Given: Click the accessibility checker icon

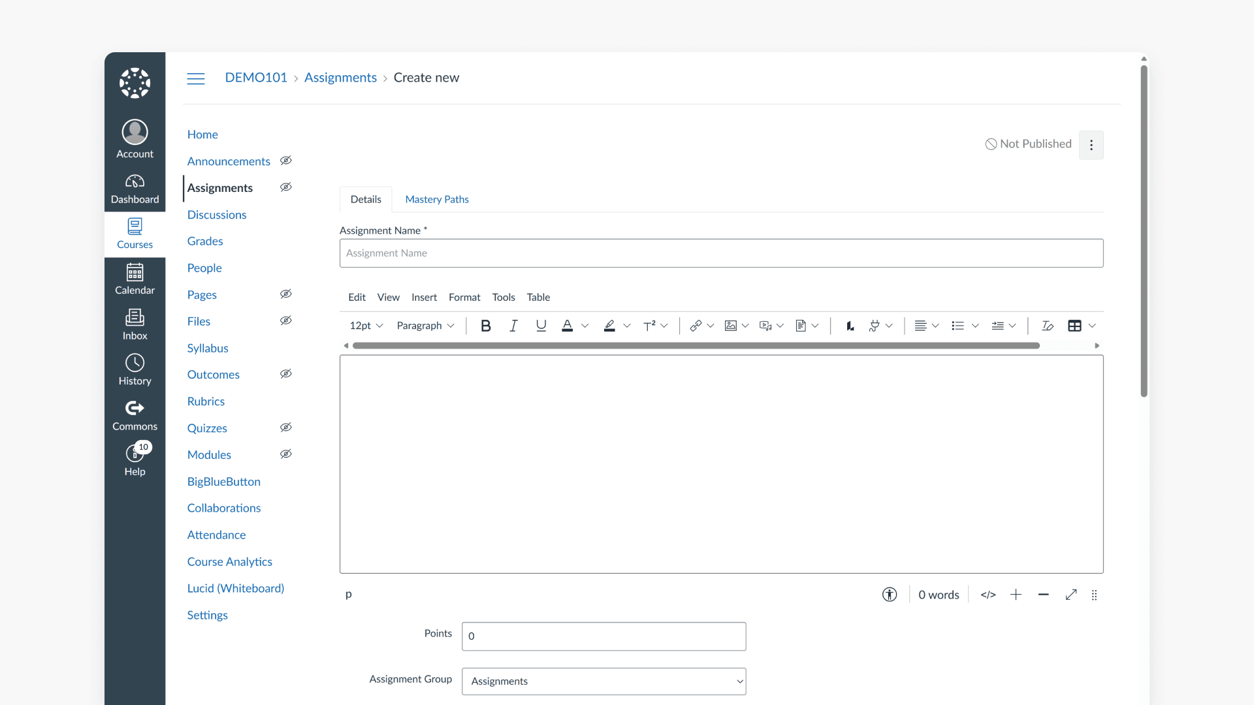Looking at the screenshot, I should pyautogui.click(x=889, y=595).
